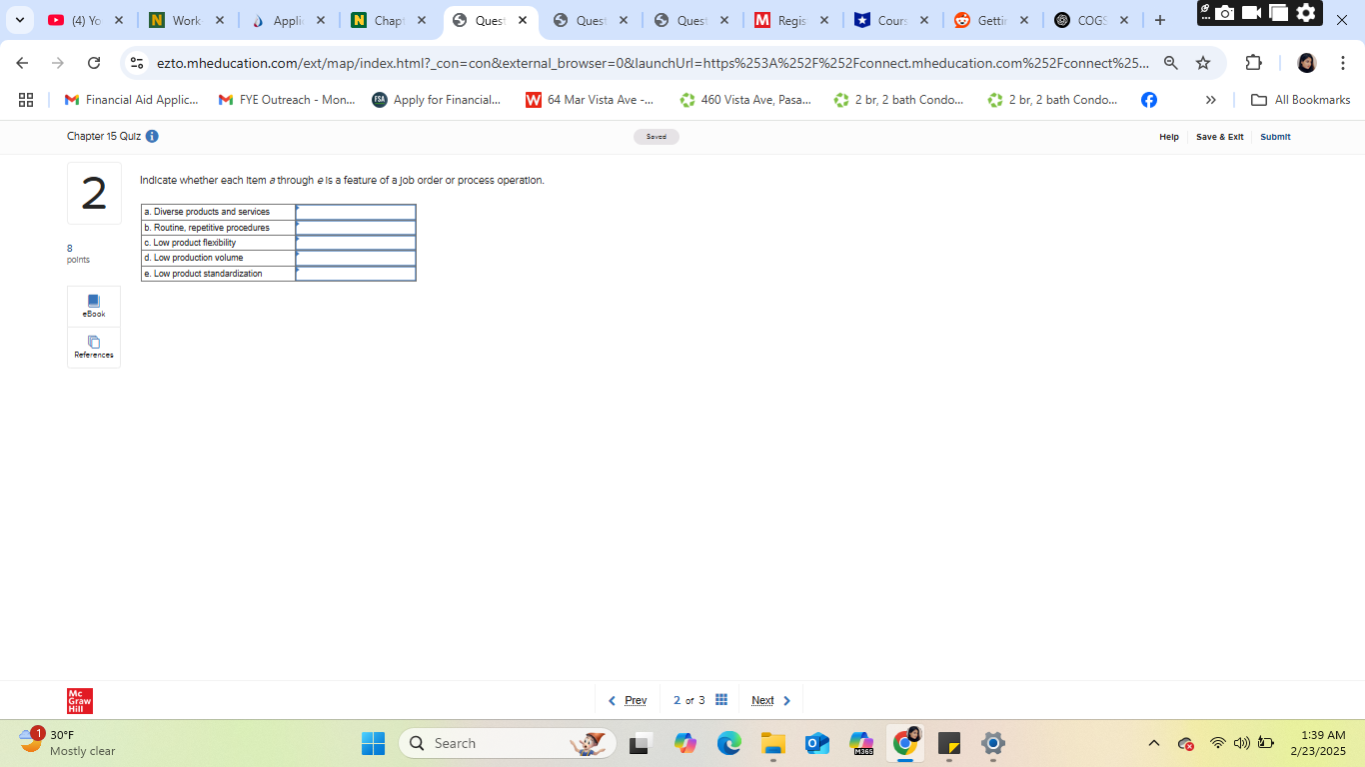This screenshot has height=767, width=1365.
Task: Open the apps grid in bookmarks bar
Action: (x=26, y=100)
